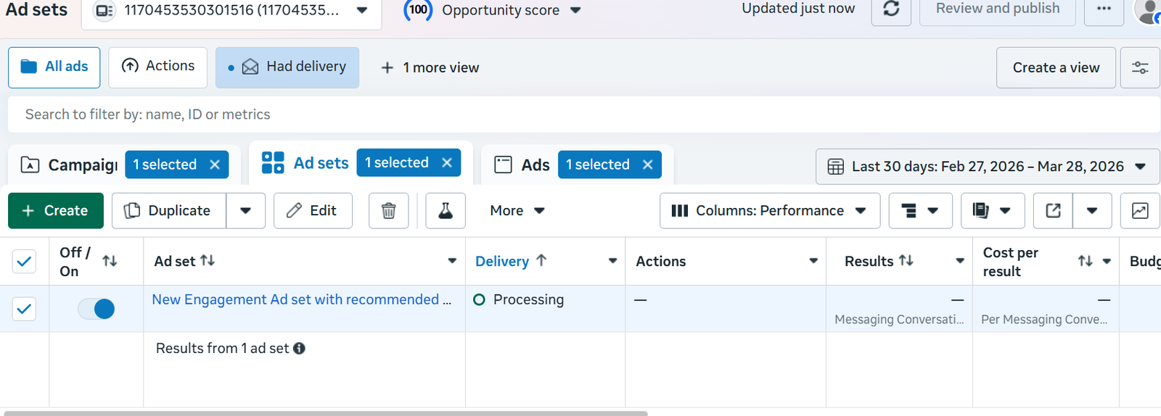Toggle off the New Engagement ad set switch
1161x416 pixels.
coord(97,309)
